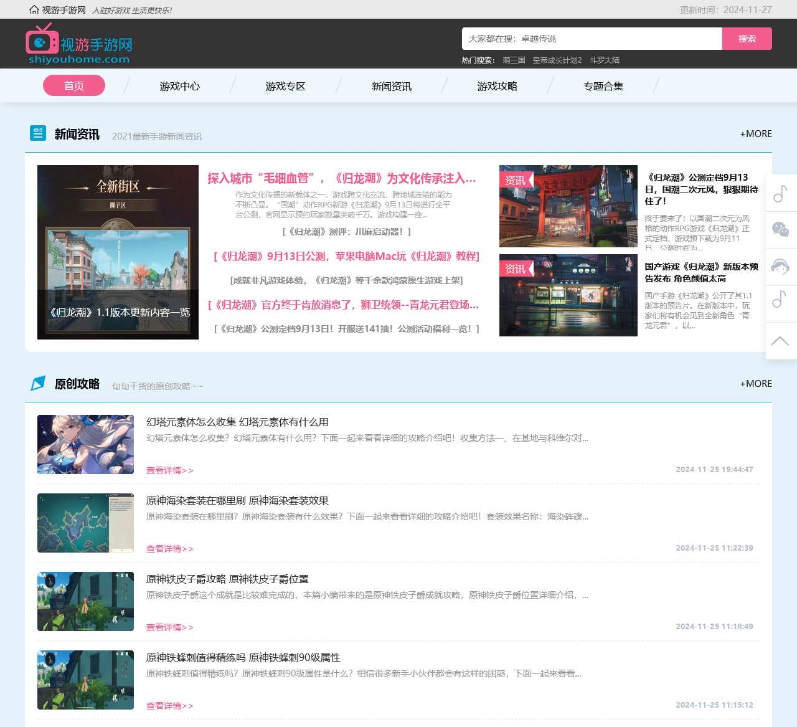Screen dimensions: 797x727
Task: Click the home icon beside 视游手游网
Action: (x=34, y=10)
